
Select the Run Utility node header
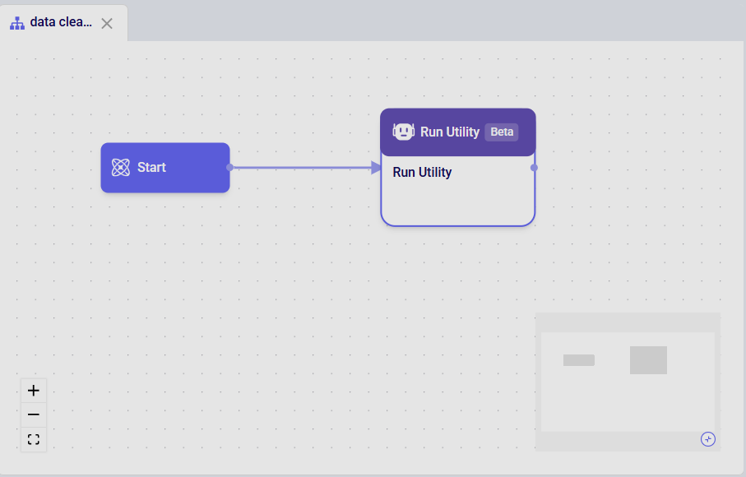point(457,132)
